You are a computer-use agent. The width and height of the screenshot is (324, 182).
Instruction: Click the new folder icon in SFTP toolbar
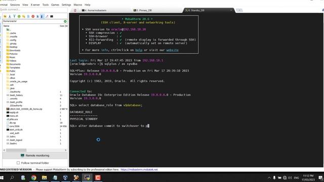tap(24, 16)
